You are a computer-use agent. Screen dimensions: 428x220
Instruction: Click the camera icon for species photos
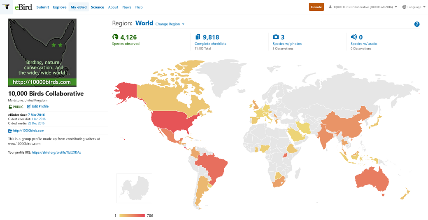coord(276,37)
